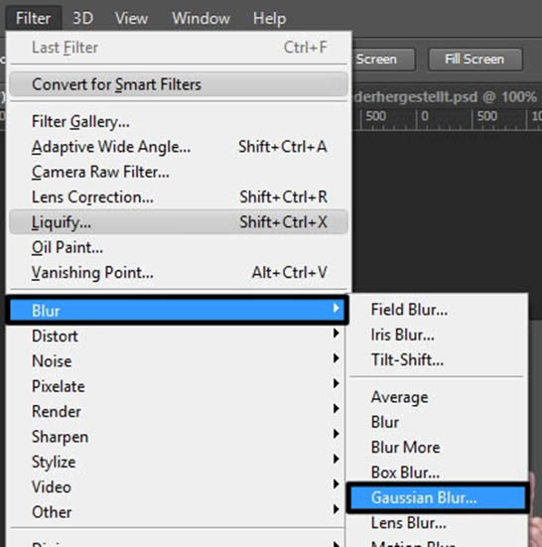Viewport: 542px width, 547px height.
Task: Open the Help menu
Action: click(270, 18)
